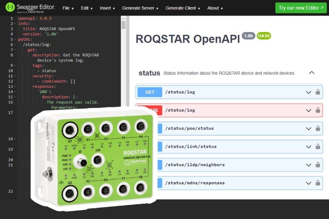This screenshot has height=219, width=329.
Task: Open authorization lock on GET /status/log
Action: click(318, 92)
